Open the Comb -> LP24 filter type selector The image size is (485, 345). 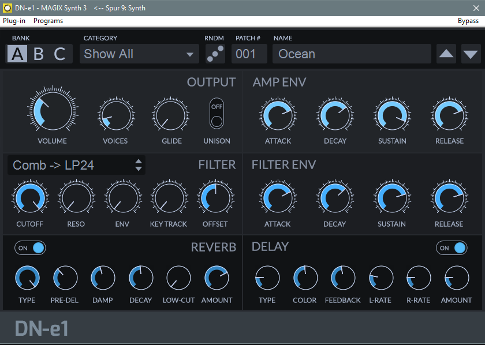tap(76, 165)
